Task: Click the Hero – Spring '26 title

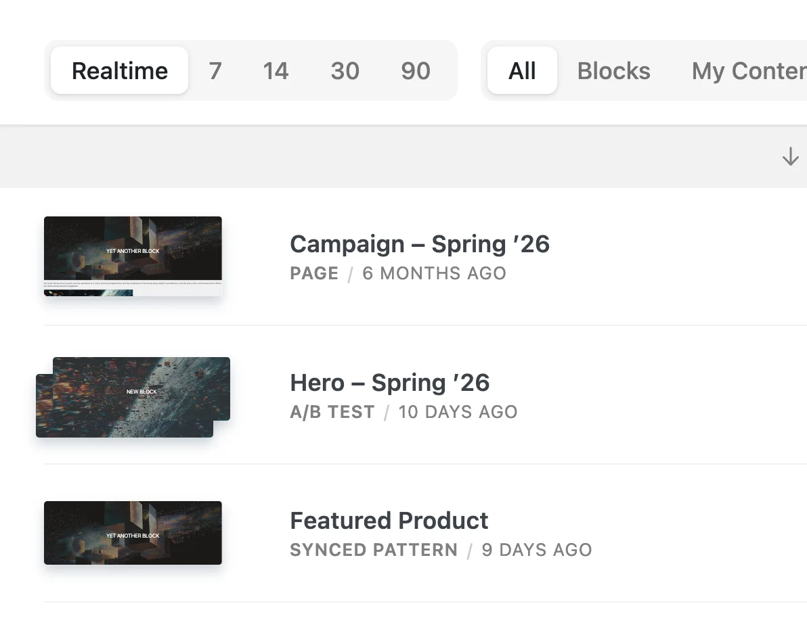Action: coord(390,383)
